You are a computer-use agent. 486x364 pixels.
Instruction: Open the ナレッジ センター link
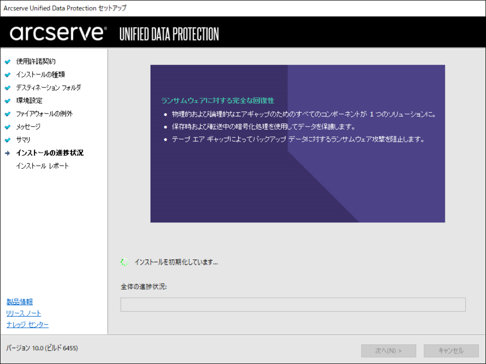(x=28, y=324)
